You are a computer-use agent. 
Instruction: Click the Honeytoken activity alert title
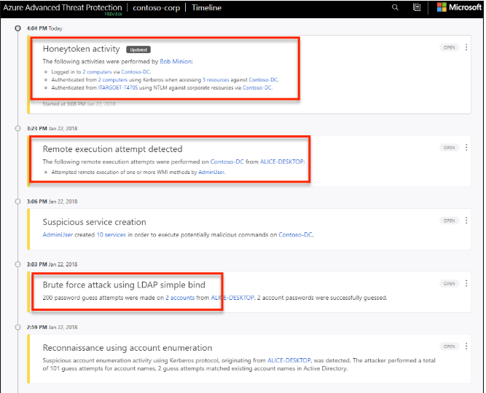pyautogui.click(x=81, y=49)
